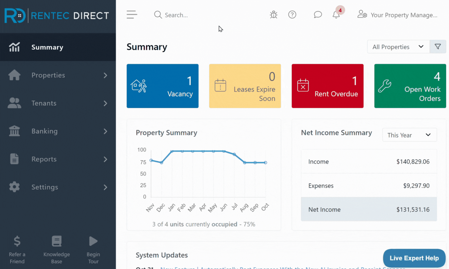This screenshot has width=449, height=269.
Task: Open the Open Work Orders card
Action: coord(410,86)
